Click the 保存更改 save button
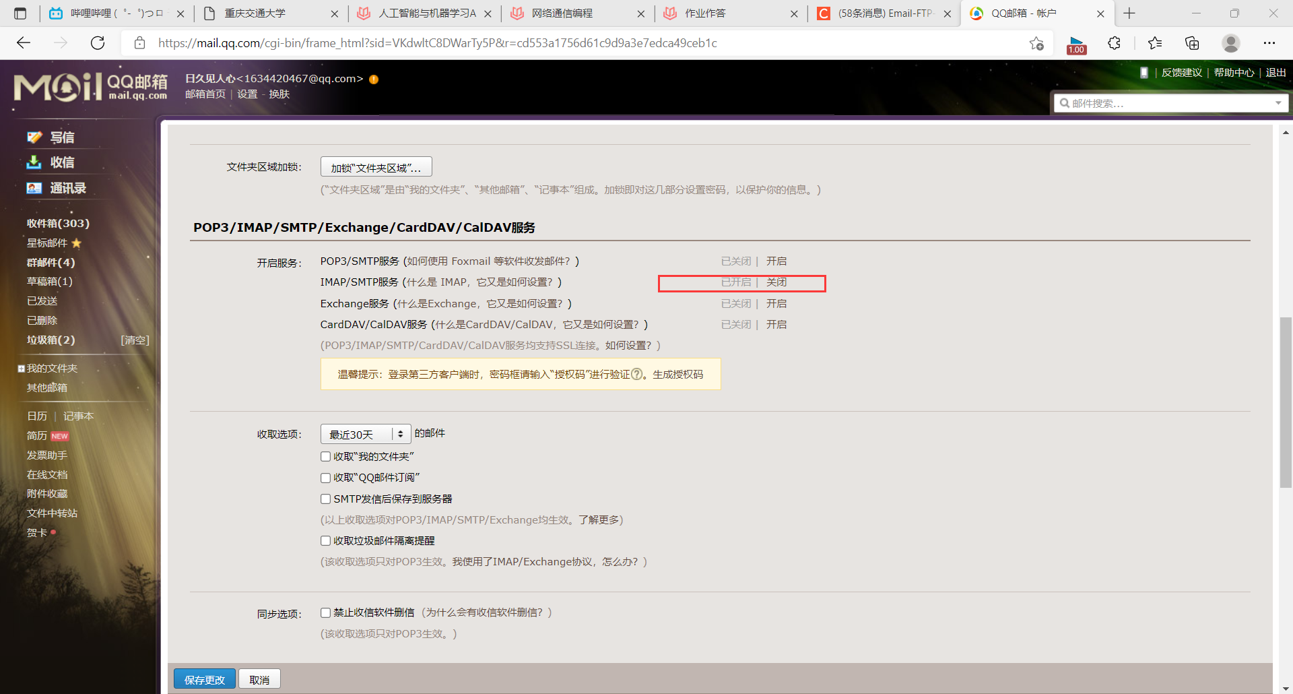The width and height of the screenshot is (1293, 694). click(204, 679)
